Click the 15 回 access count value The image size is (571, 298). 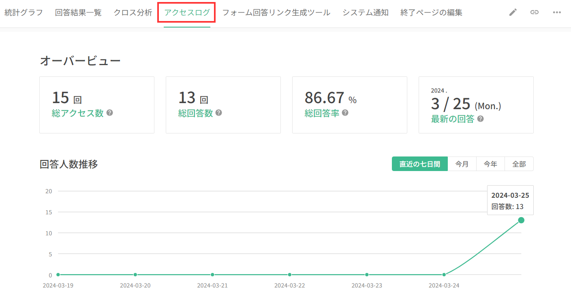pos(67,98)
